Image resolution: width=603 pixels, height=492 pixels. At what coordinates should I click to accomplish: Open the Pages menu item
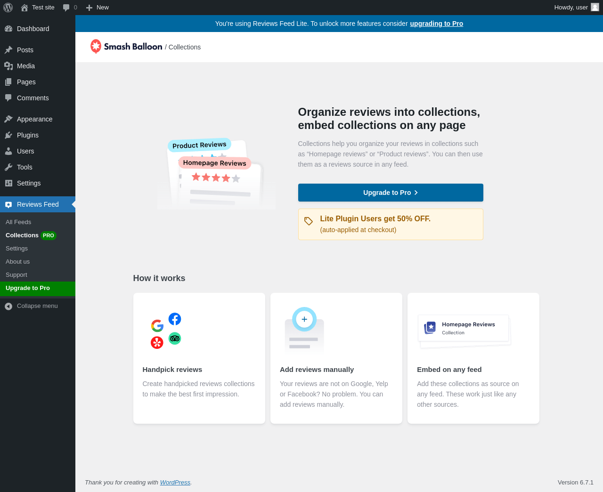(x=38, y=82)
